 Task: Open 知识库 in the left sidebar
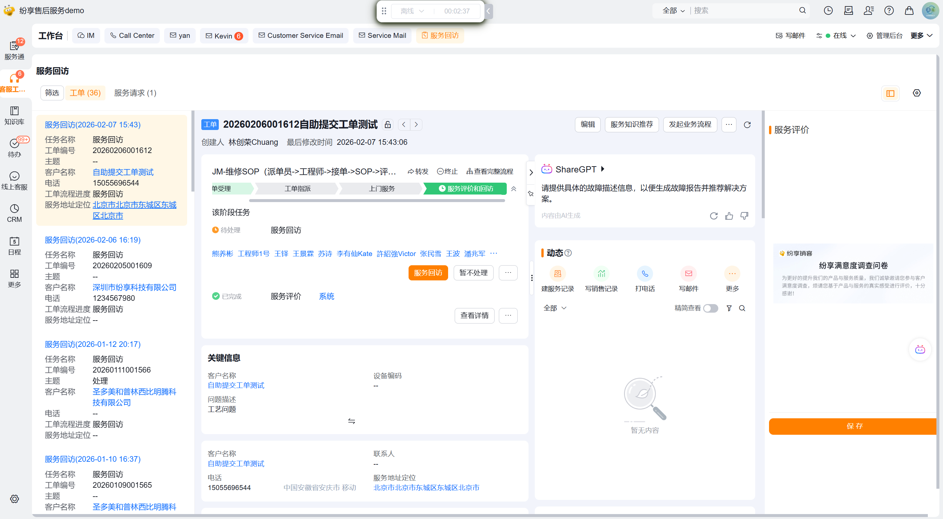point(14,115)
